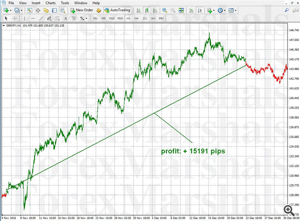Select the Cursor arrow tool

pyautogui.click(x=6, y=18)
